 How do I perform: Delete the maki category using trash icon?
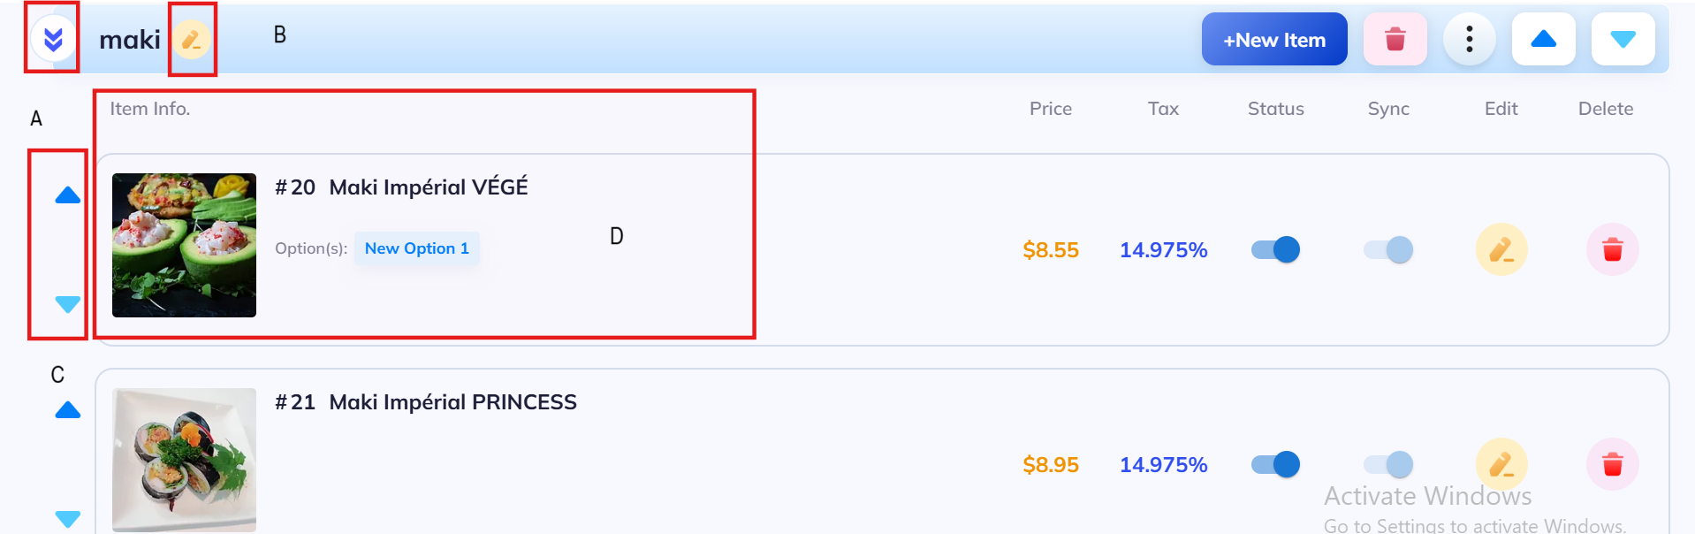[x=1395, y=40]
